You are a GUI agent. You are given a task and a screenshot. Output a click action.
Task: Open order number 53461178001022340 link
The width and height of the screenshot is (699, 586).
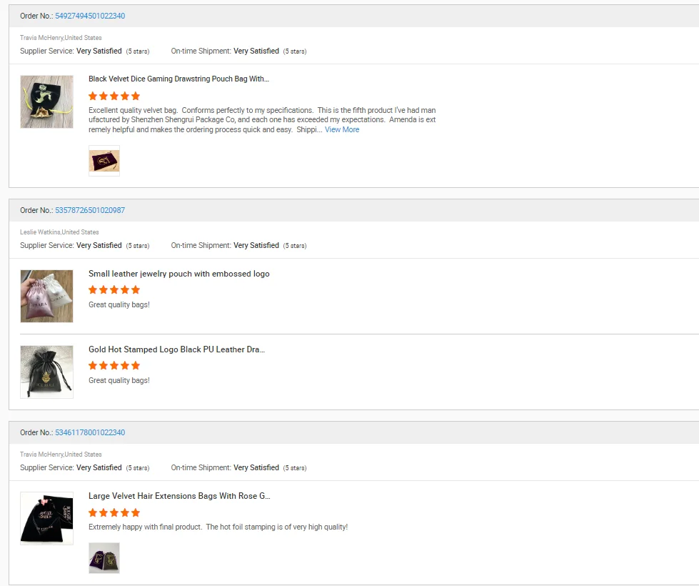[90, 432]
